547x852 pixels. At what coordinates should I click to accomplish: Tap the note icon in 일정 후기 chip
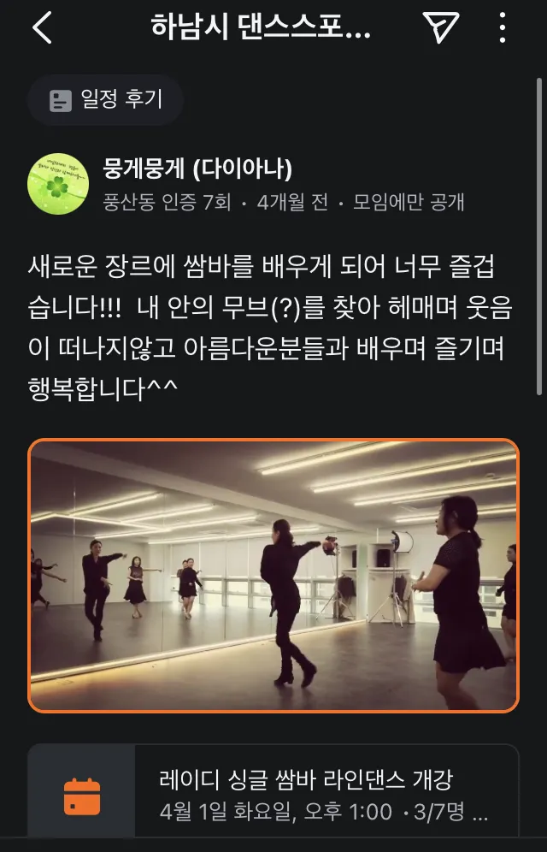[60, 101]
